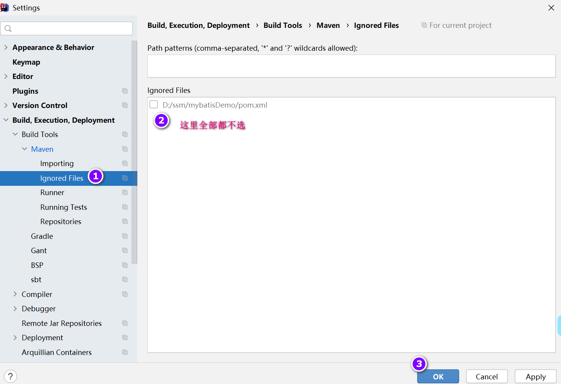The image size is (561, 384).
Task: Toggle the D:/ssm/mybatisDemo/pom.xml checkbox
Action: pos(154,105)
